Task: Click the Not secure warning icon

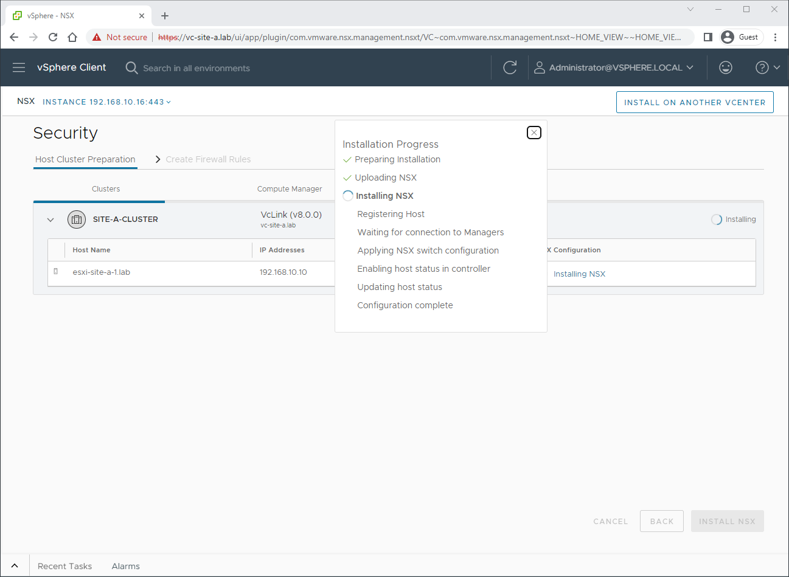Action: click(97, 37)
